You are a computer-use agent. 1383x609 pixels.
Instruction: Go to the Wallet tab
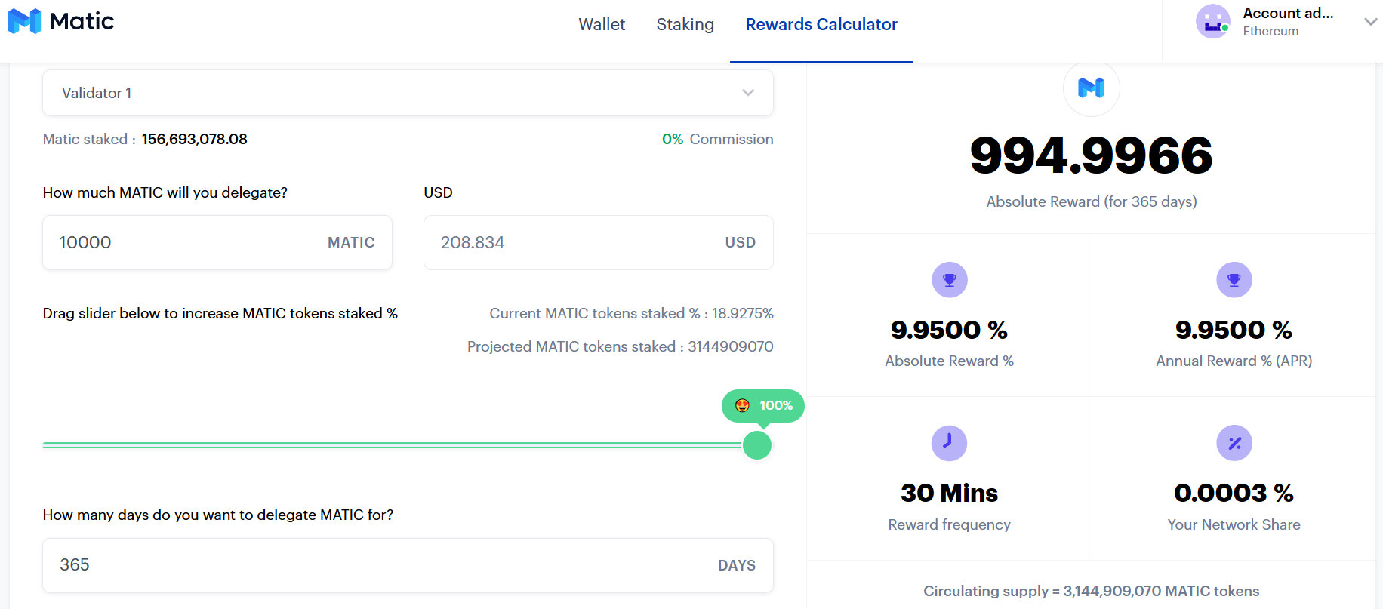602,24
